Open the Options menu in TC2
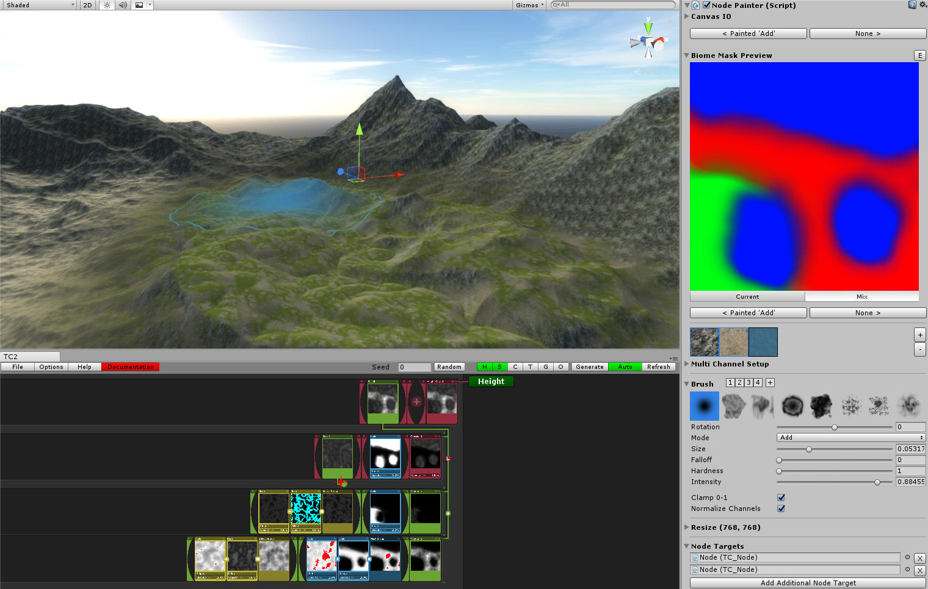 [51, 366]
